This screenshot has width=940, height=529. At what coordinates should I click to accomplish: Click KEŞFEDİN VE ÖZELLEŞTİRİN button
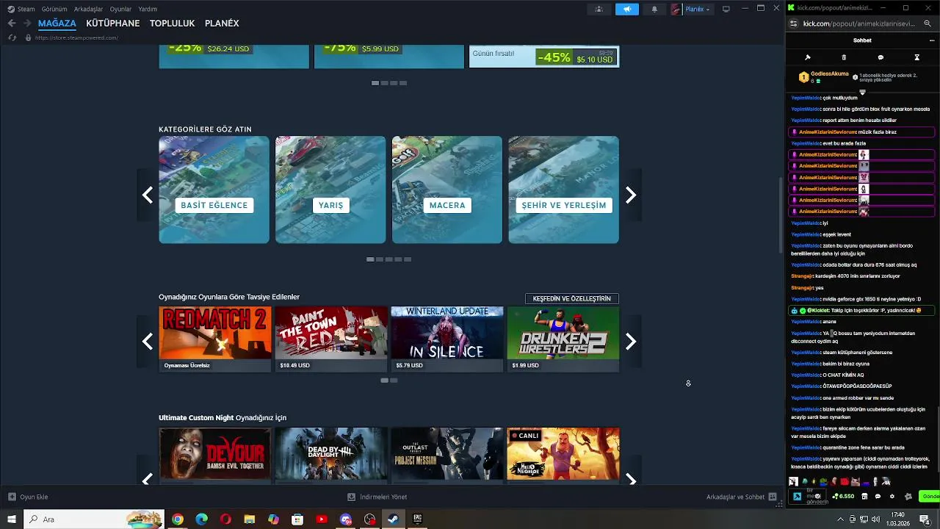[571, 298]
